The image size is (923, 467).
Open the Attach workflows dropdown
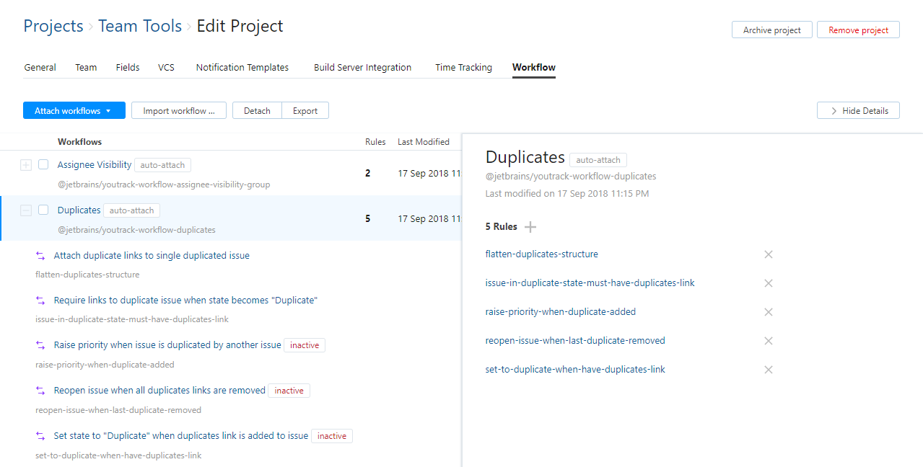(x=74, y=111)
